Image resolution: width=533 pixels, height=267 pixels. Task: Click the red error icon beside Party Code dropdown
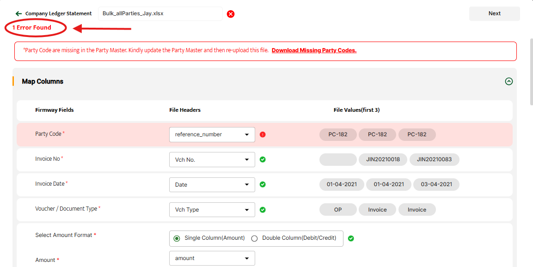coord(263,135)
